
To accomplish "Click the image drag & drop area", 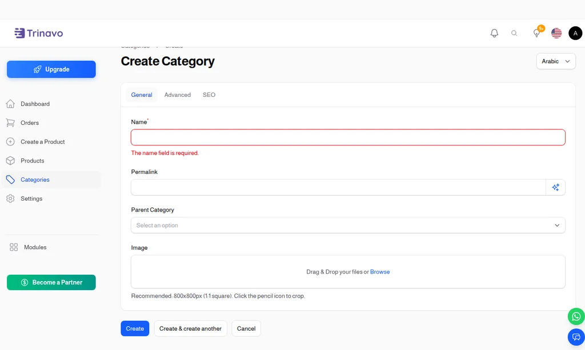I will (348, 272).
